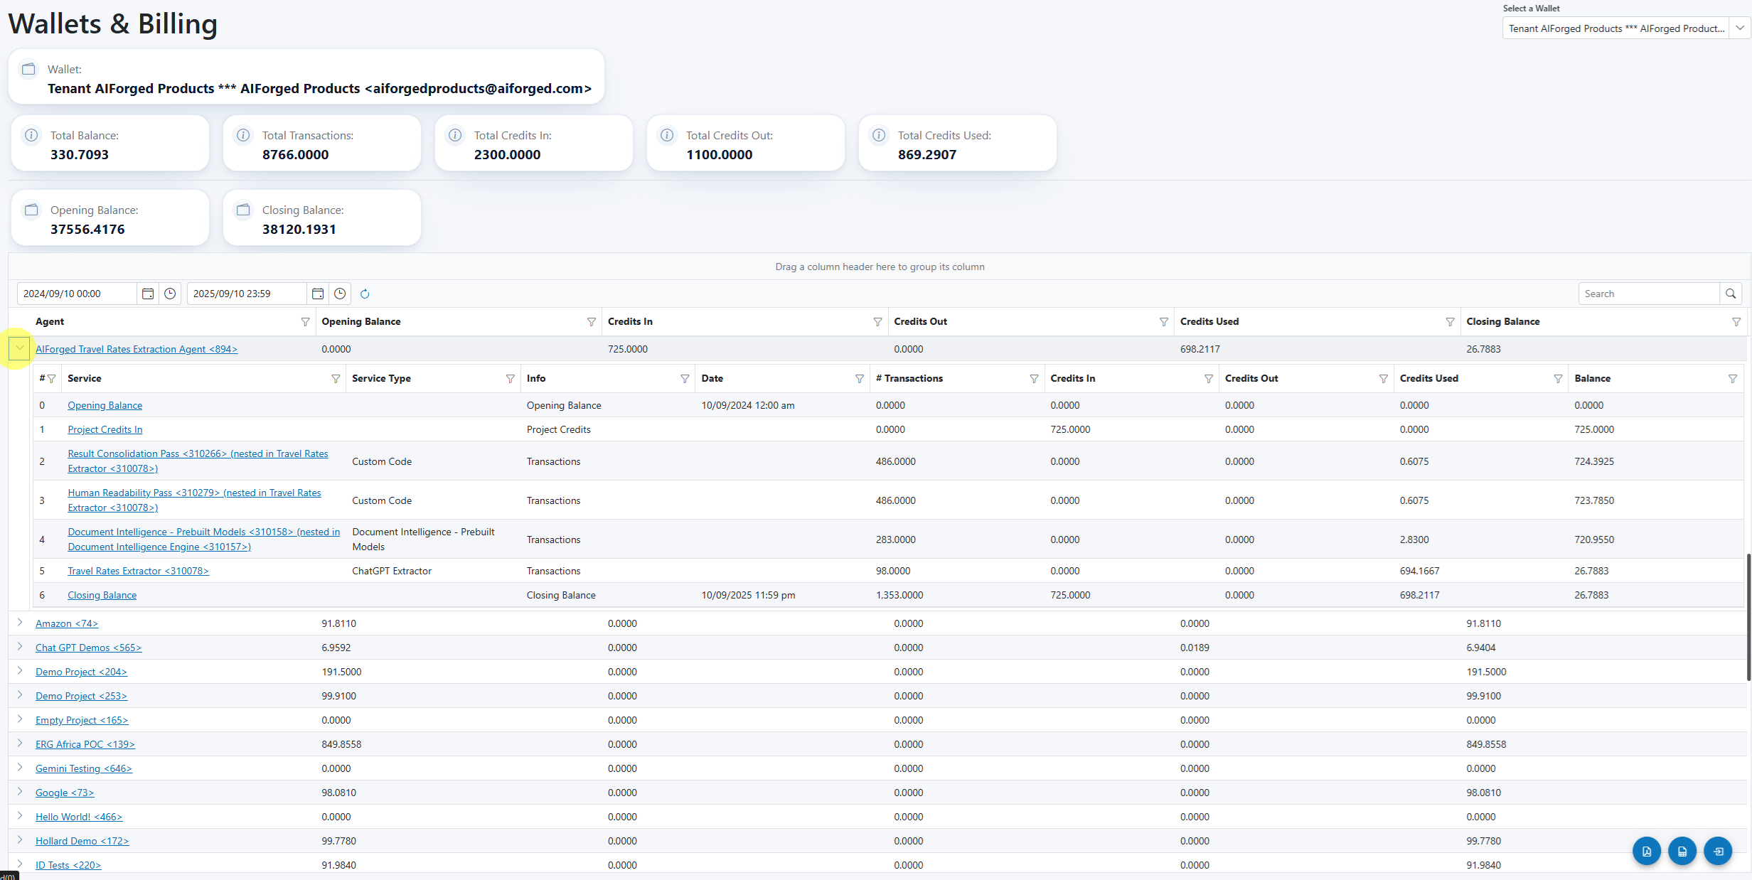Screen dimensions: 1752x880
Task: Click the search magnifier icon
Action: 1731,294
